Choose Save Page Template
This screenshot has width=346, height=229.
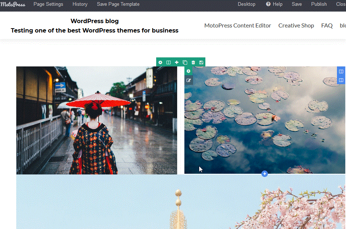pos(118,4)
